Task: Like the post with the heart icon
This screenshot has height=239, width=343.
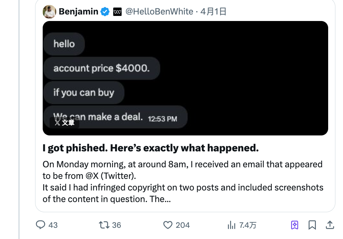Action: (x=168, y=225)
